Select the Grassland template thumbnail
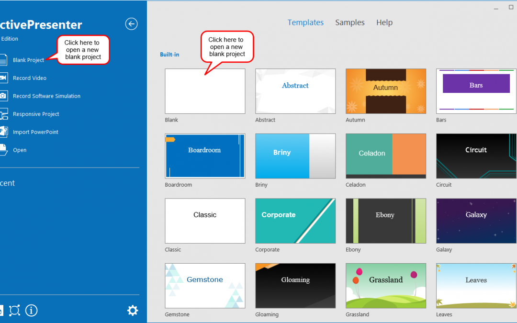Image resolution: width=517 pixels, height=323 pixels. tap(385, 285)
